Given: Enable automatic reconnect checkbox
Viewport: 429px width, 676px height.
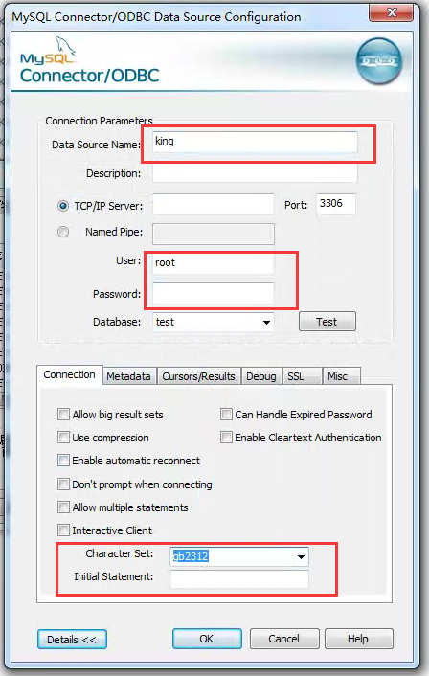Looking at the screenshot, I should click(x=63, y=460).
